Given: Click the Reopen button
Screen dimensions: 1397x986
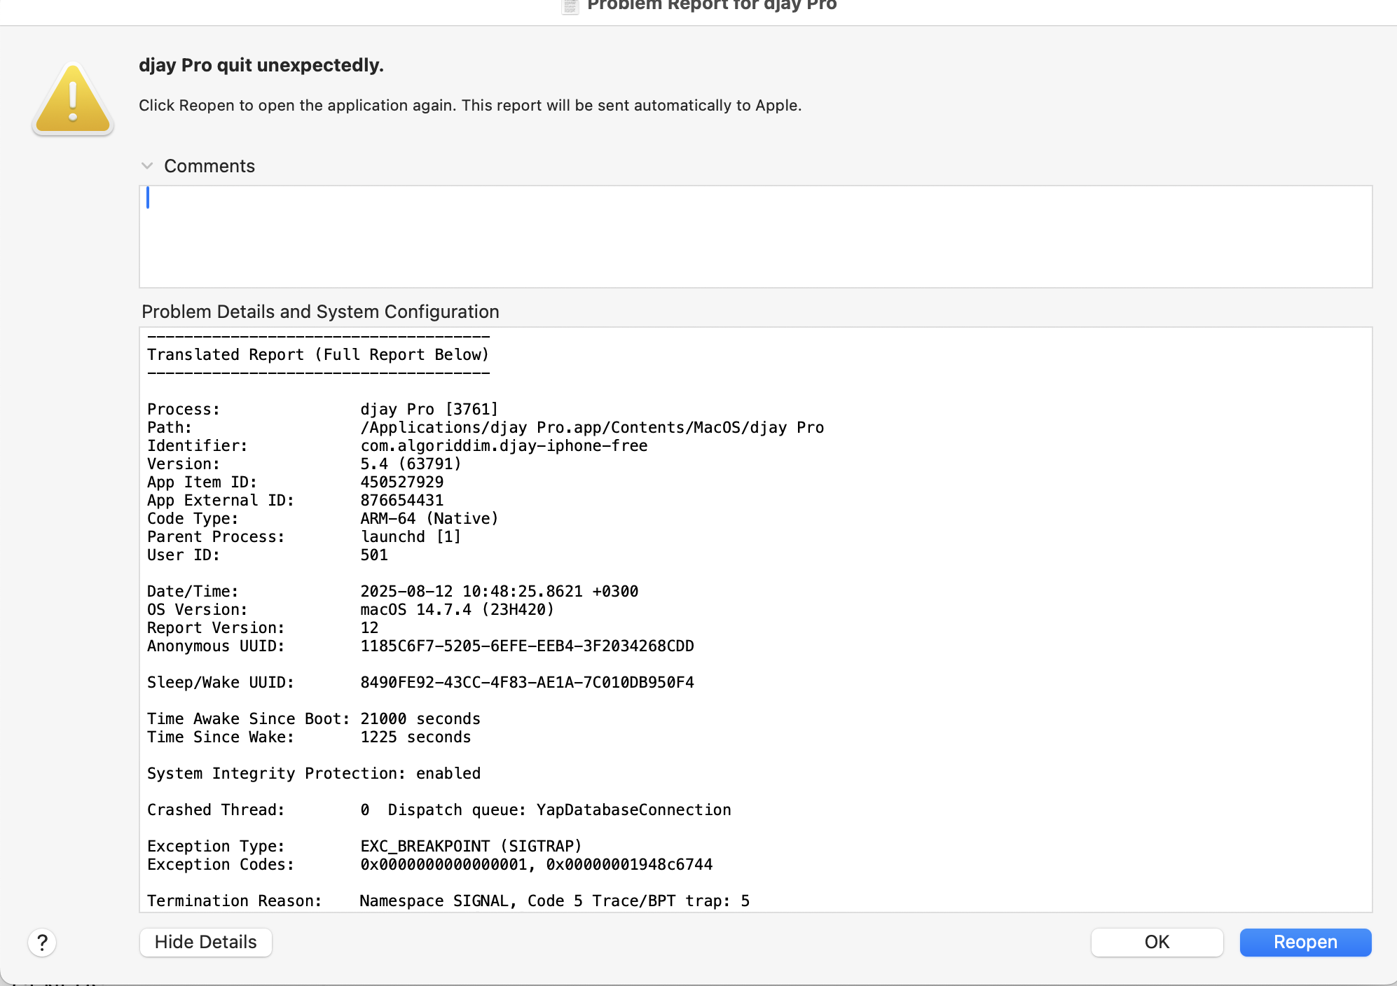Looking at the screenshot, I should 1305,942.
